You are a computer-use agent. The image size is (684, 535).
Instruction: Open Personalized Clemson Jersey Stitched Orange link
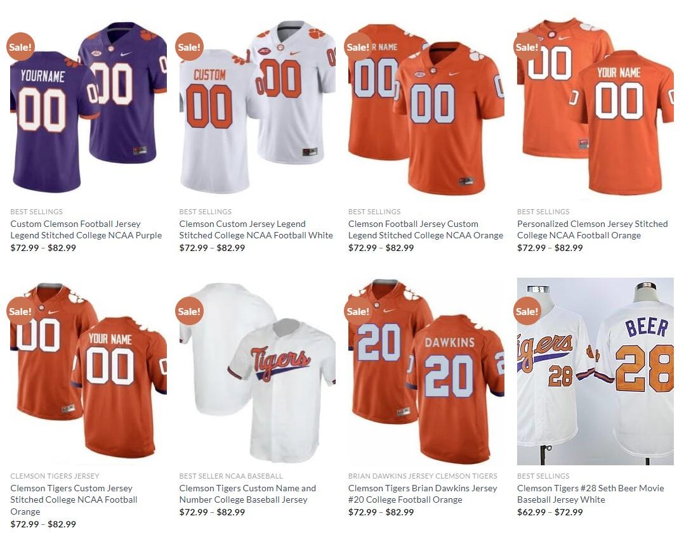tap(593, 229)
